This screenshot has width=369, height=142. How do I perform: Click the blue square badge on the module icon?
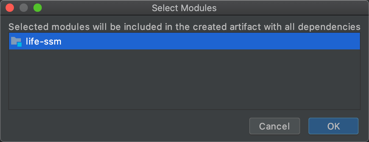point(19,45)
